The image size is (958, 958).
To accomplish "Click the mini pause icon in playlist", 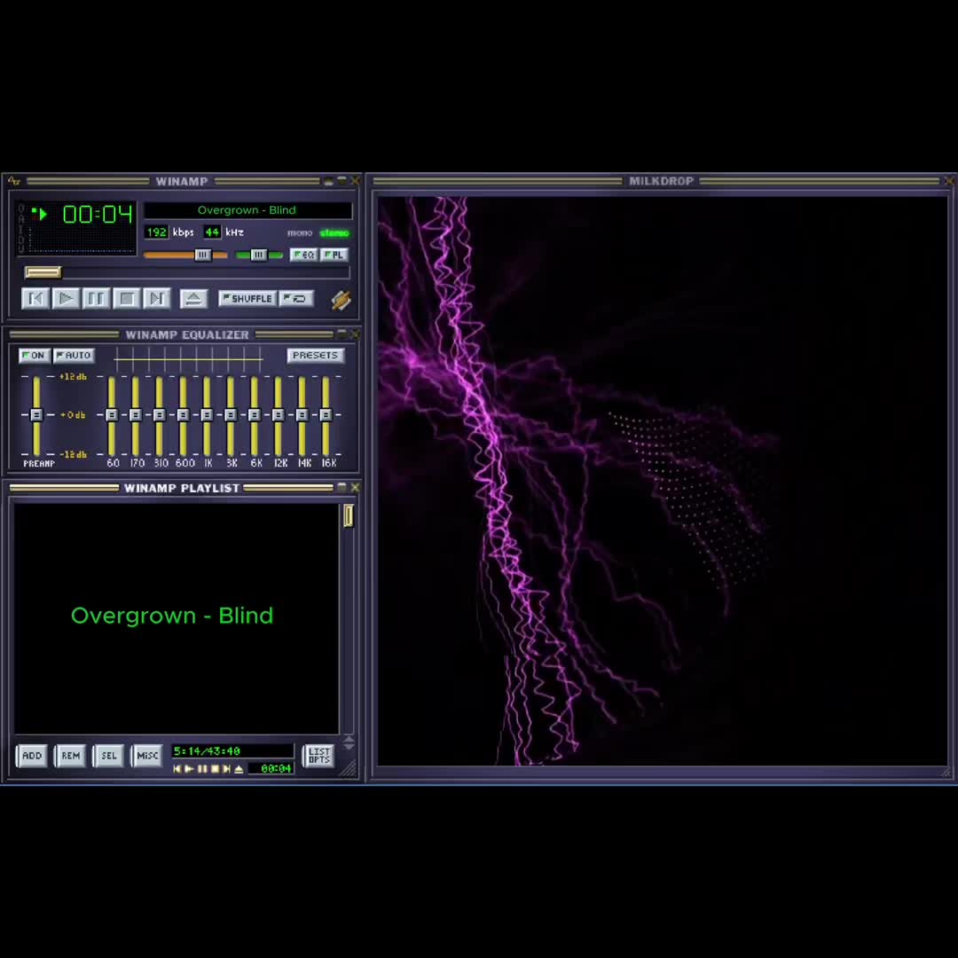I will pyautogui.click(x=202, y=769).
